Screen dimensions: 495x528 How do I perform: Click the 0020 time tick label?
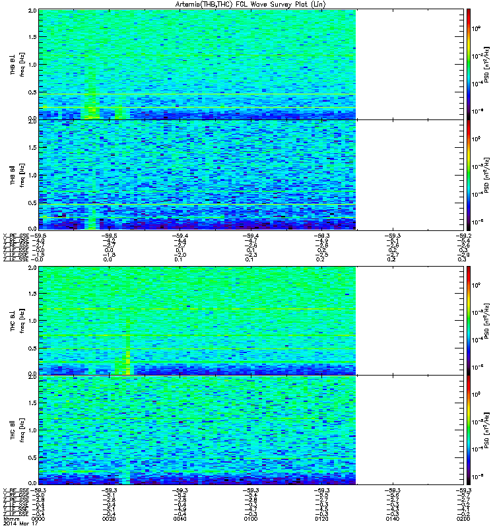(109, 519)
